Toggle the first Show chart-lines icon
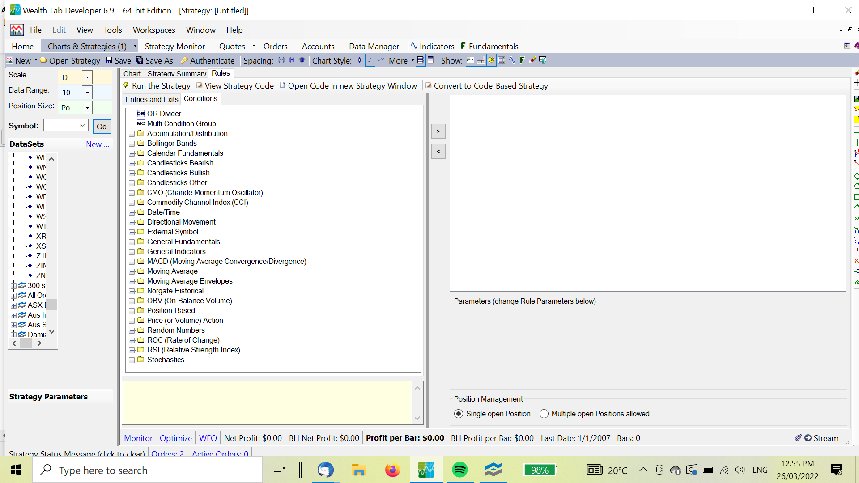This screenshot has height=483, width=859. coord(471,60)
